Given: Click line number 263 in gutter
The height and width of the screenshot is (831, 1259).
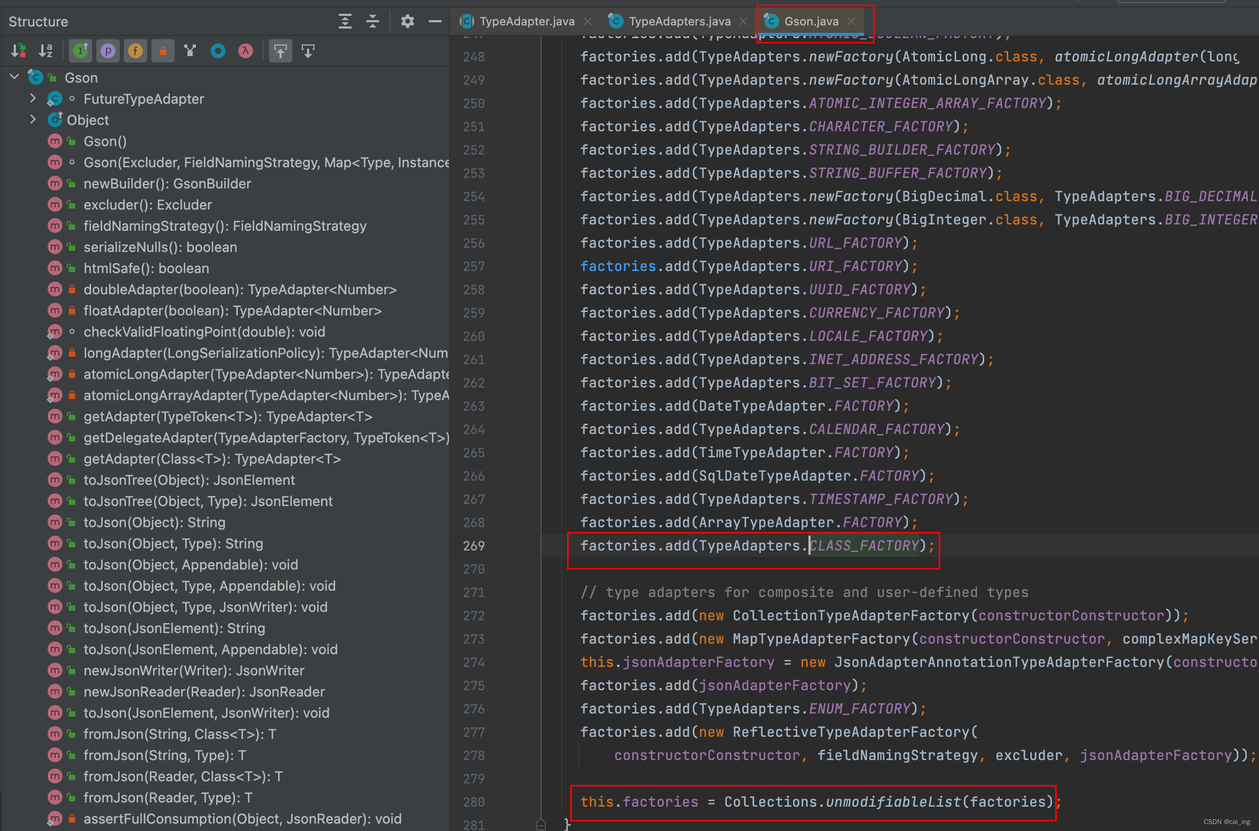Looking at the screenshot, I should pyautogui.click(x=473, y=406).
